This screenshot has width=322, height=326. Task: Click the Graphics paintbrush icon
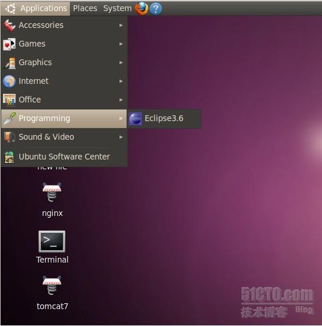point(9,63)
